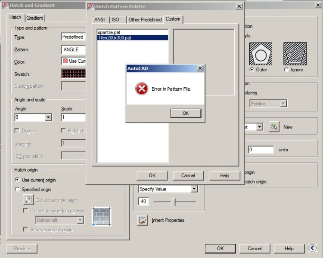Open the Type dropdown showing Predefined
Screen dimensions: 323x258
(x=73, y=37)
